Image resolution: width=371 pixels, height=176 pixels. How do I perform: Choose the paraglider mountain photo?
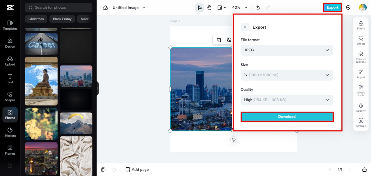pyautogui.click(x=76, y=123)
